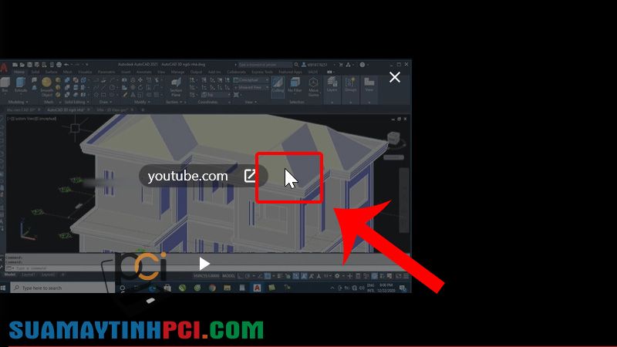617x347 pixels.
Task: Open AutoCAD from the Windows taskbar
Action: click(257, 288)
